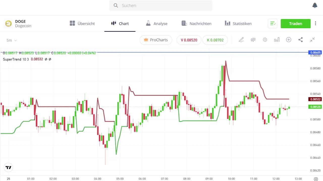Screen dimensions: 323x181
Task: Toggle DOGE watchlist button
Action: 273,24
